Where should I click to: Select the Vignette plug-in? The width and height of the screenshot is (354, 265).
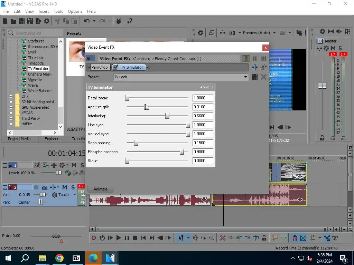[35, 80]
